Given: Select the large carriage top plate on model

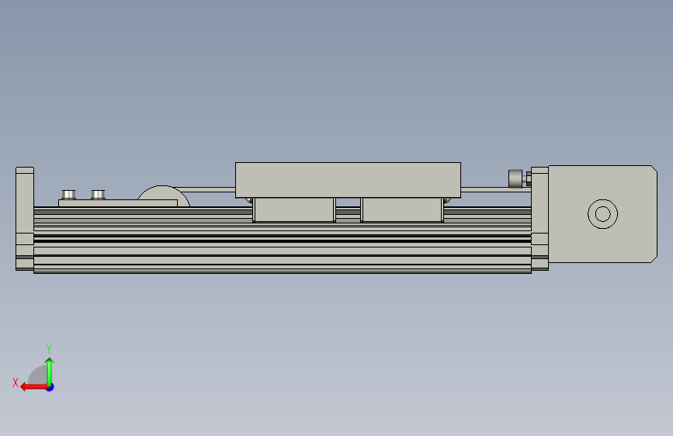Looking at the screenshot, I should click(348, 180).
